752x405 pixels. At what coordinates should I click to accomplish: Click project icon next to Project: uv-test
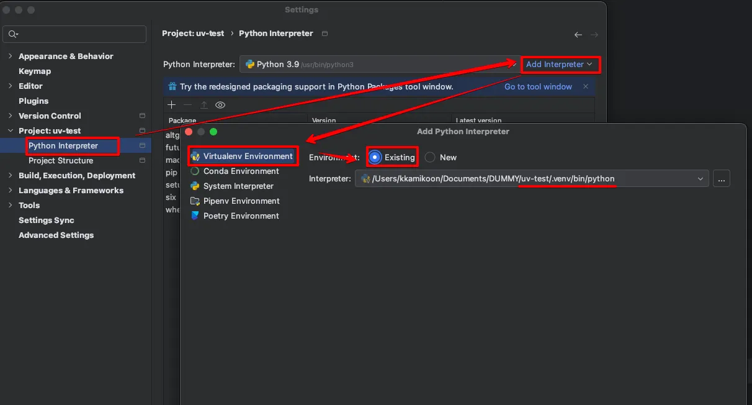(x=142, y=130)
